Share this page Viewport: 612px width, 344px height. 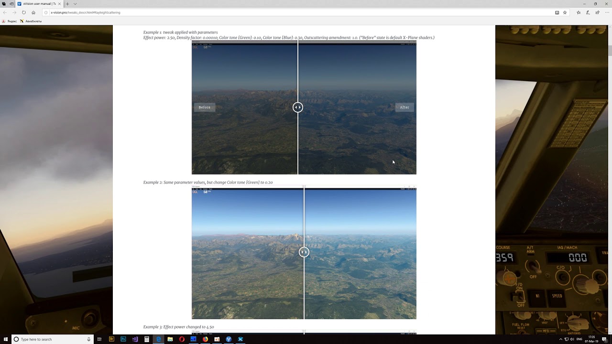tap(597, 12)
